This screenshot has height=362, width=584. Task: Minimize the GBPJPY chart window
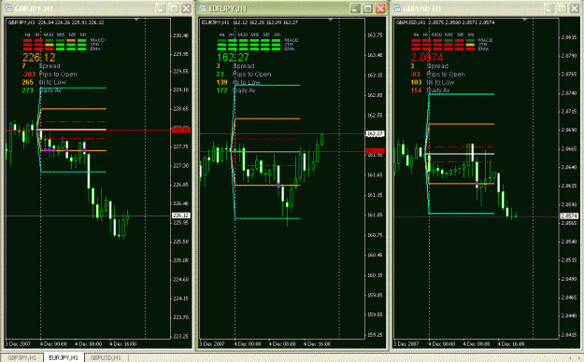click(161, 8)
